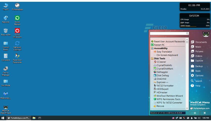Click PortableApps.com Platform taskbar button

click(19, 118)
